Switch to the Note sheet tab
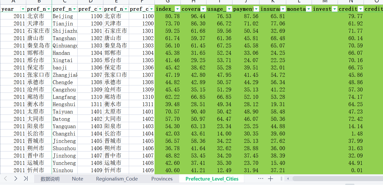This screenshot has width=383, height=185. (x=78, y=179)
